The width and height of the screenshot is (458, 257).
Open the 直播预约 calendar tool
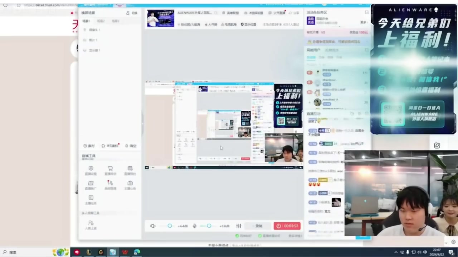pyautogui.click(x=130, y=170)
